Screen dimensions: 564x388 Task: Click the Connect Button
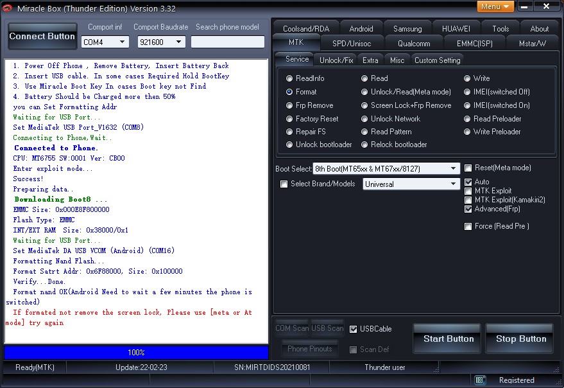coord(42,36)
